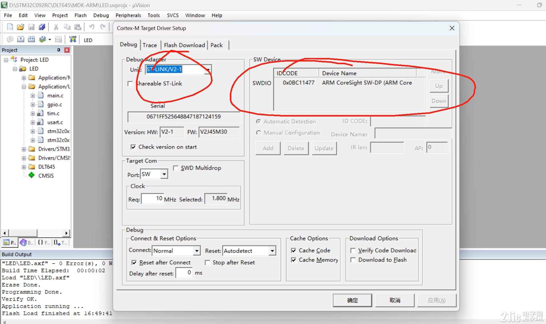Pin the Project panel with pushpin icon
The height and width of the screenshot is (324, 546).
59,50
